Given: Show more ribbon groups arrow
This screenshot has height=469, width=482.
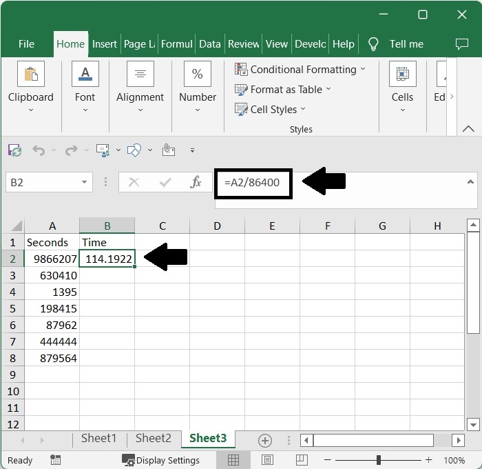Looking at the screenshot, I should (x=452, y=97).
